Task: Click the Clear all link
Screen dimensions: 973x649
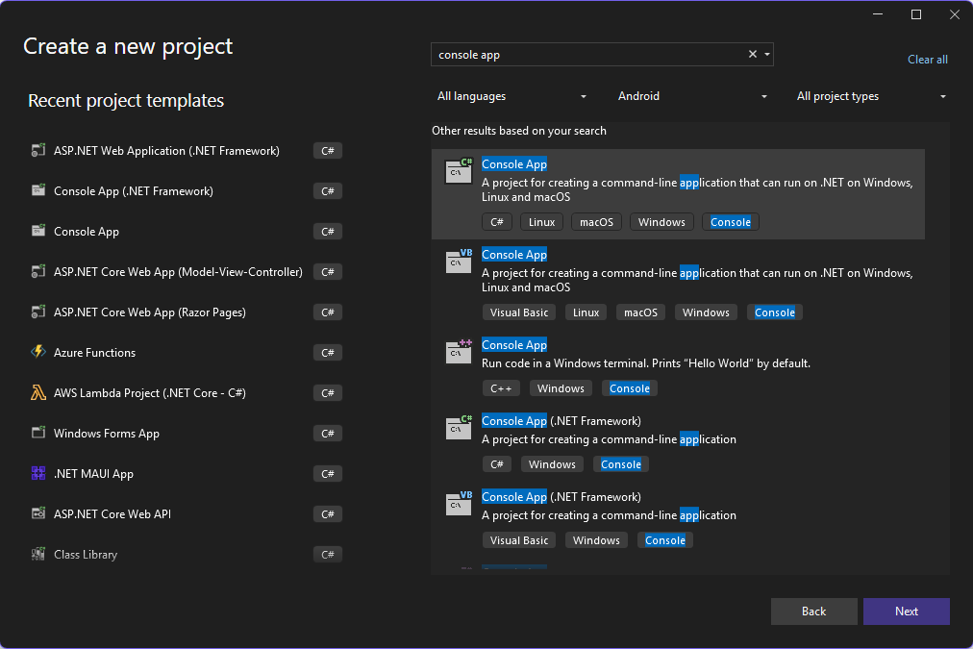Action: (927, 60)
